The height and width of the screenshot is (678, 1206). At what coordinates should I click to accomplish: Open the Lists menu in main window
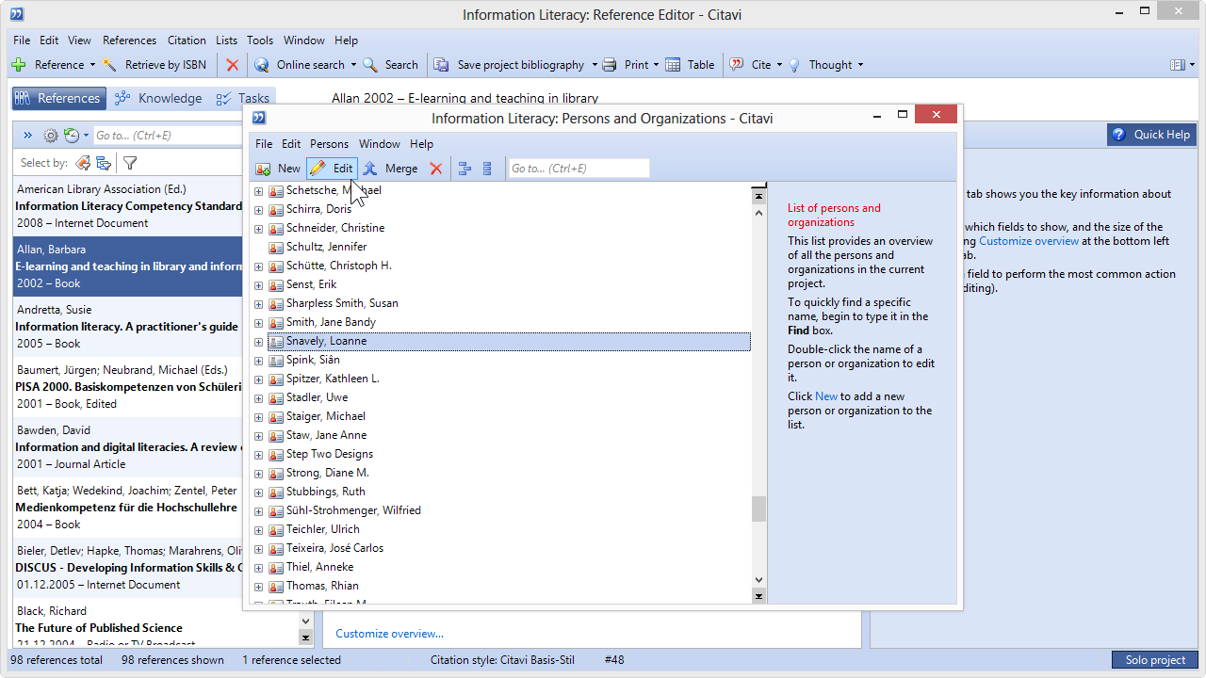click(226, 40)
